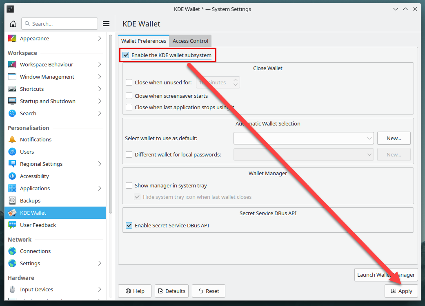Click the Connections globe icon
This screenshot has width=425, height=306.
point(12,251)
